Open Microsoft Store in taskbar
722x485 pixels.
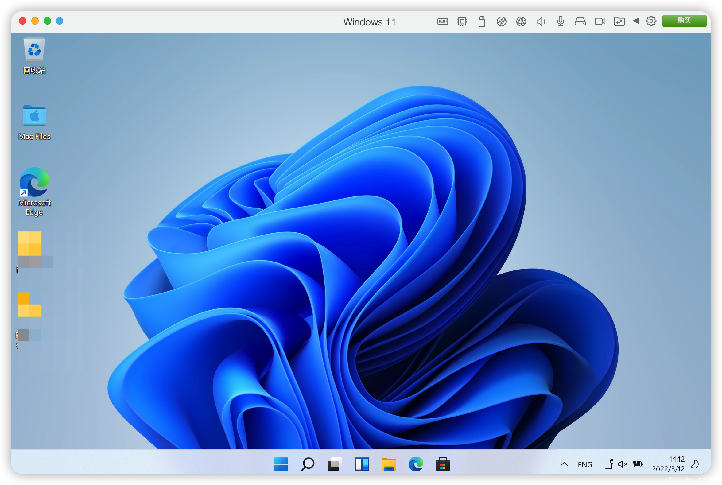443,464
